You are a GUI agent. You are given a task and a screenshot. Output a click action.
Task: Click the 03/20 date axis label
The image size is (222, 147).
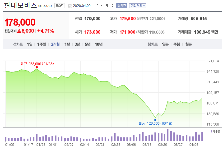[163, 145]
